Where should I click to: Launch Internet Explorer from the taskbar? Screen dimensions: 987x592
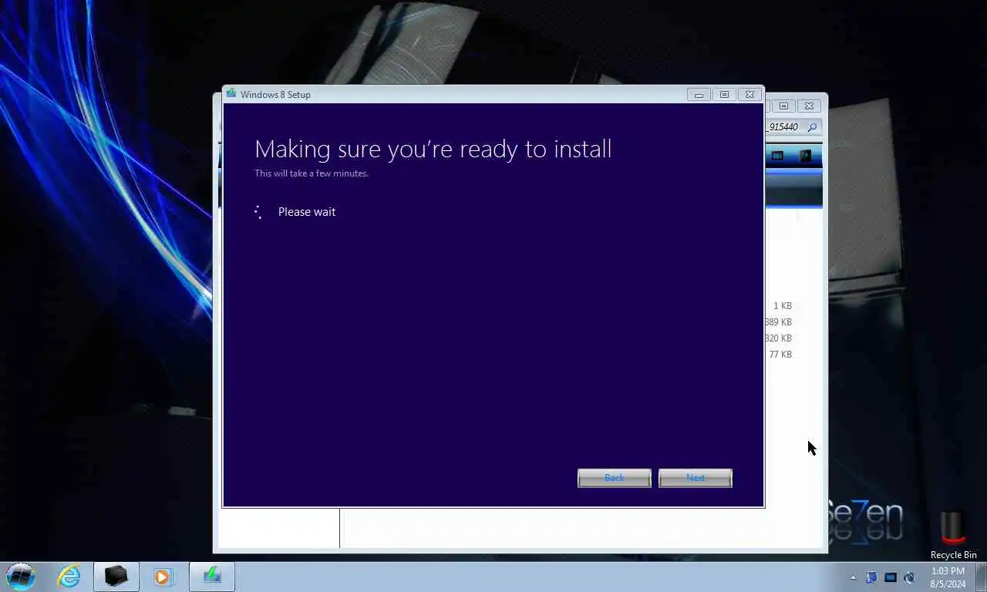69,577
